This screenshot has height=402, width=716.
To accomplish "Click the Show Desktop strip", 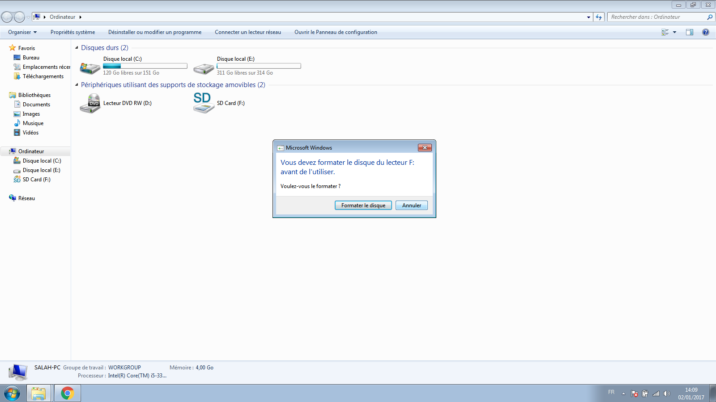I will pyautogui.click(x=713, y=394).
